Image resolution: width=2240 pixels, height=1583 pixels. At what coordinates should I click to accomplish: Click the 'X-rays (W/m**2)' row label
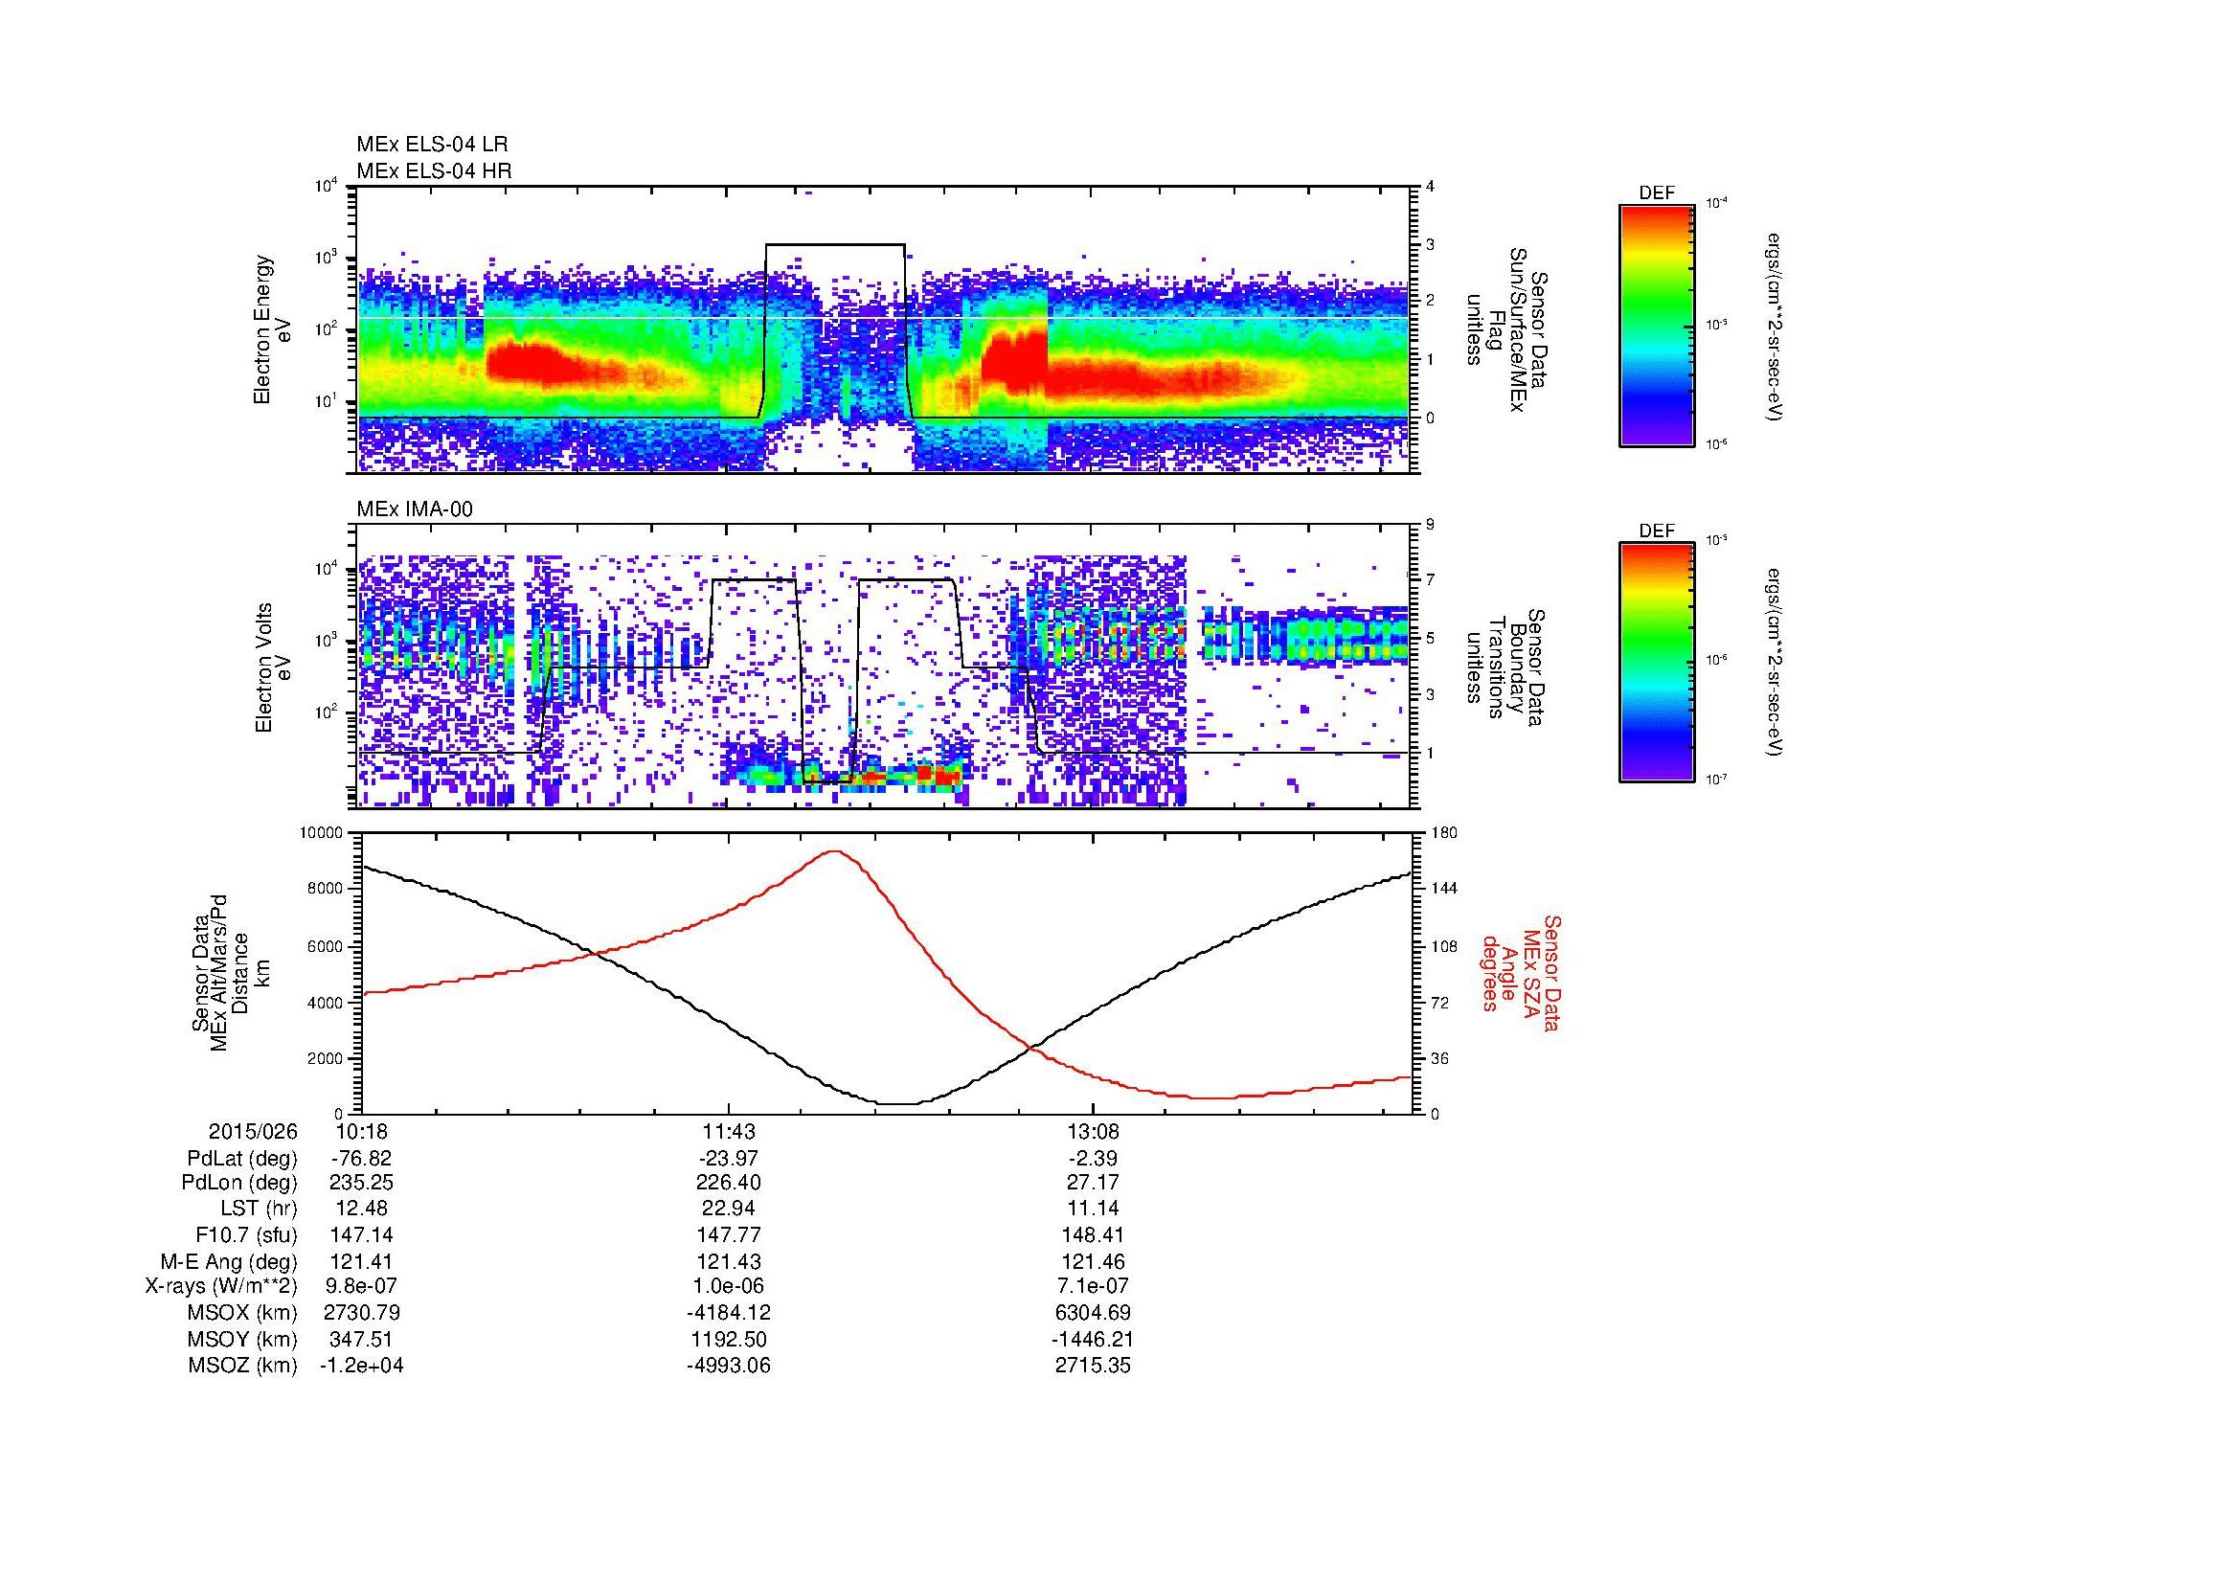coord(221,1286)
